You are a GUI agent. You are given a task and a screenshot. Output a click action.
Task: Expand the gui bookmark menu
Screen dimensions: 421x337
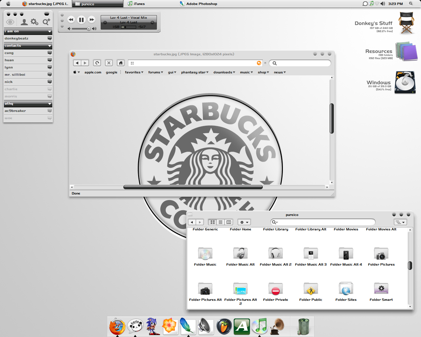point(172,72)
